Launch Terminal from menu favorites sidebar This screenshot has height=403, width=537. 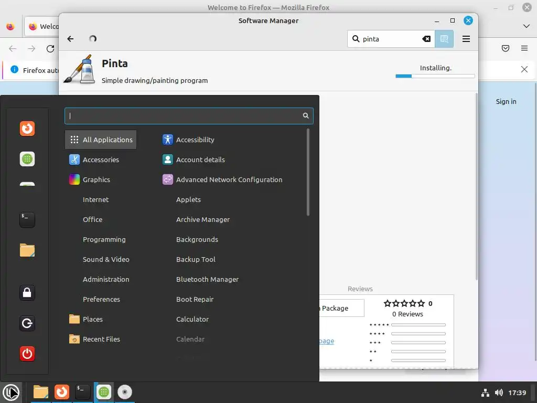coord(27,220)
